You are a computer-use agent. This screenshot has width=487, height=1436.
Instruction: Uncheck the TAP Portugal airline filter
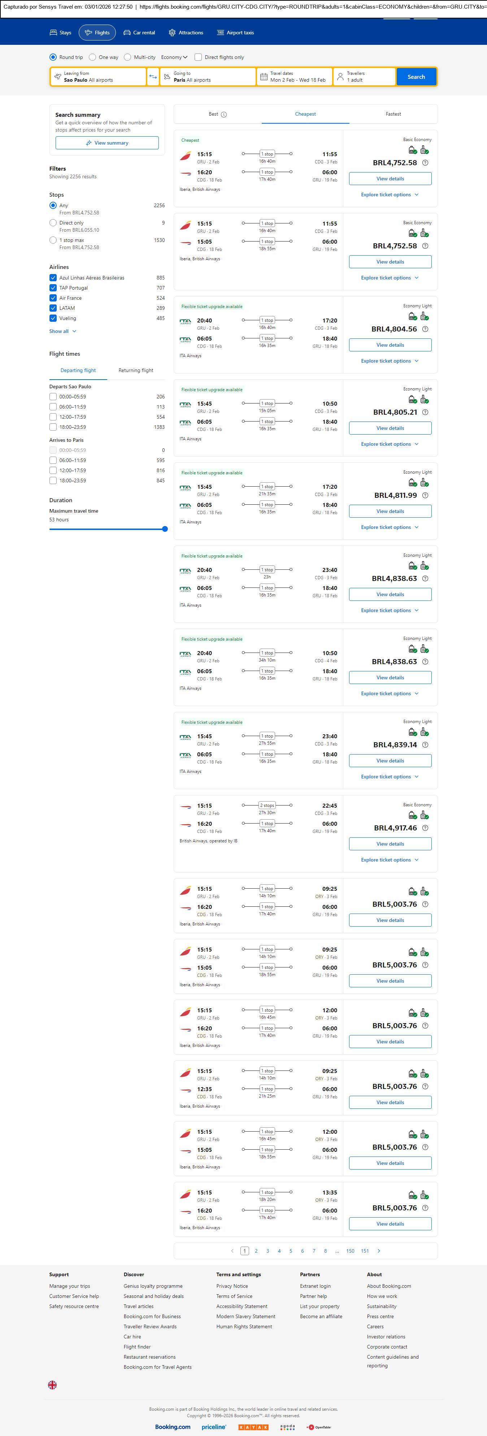click(x=53, y=288)
